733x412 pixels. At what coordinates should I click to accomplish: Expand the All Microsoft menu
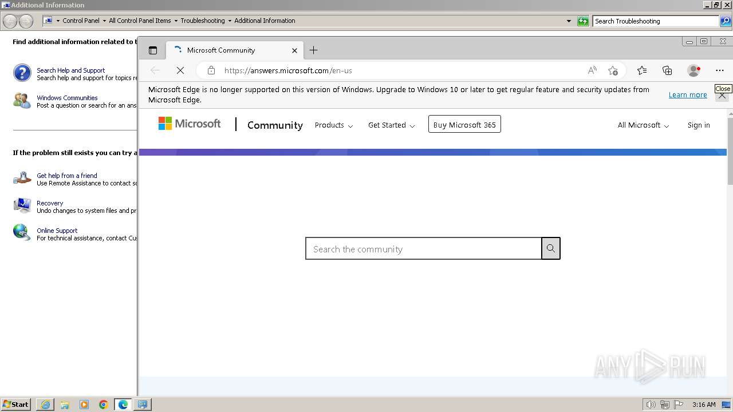[643, 125]
